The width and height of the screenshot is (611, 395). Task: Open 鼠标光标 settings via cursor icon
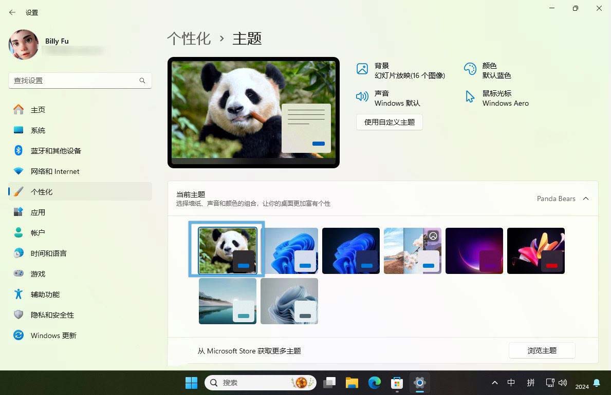point(469,96)
